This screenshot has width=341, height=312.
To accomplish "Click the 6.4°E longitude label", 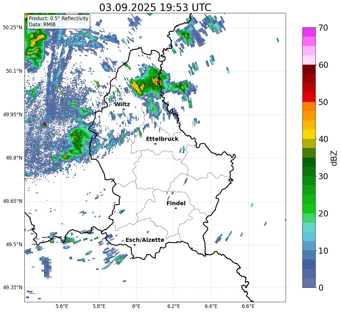I will click(x=211, y=306).
